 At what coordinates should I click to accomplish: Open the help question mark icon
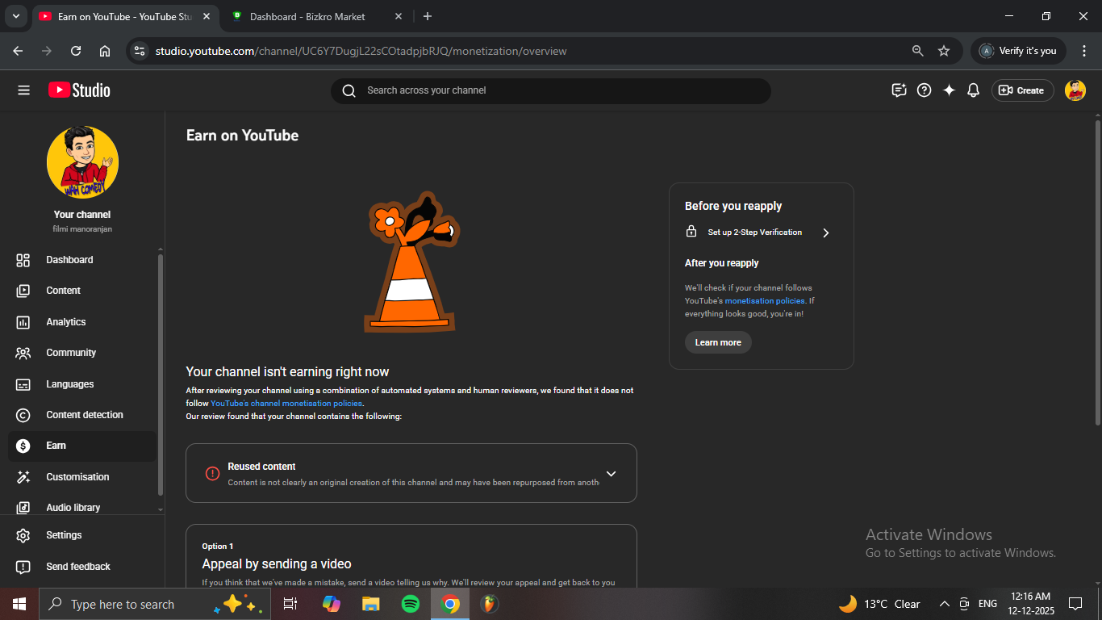point(925,90)
